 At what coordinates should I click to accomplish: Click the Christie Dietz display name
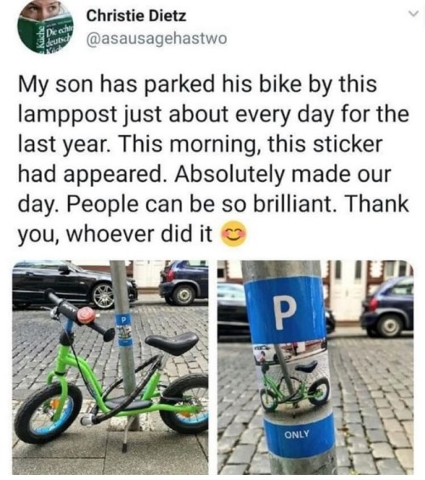(x=136, y=15)
